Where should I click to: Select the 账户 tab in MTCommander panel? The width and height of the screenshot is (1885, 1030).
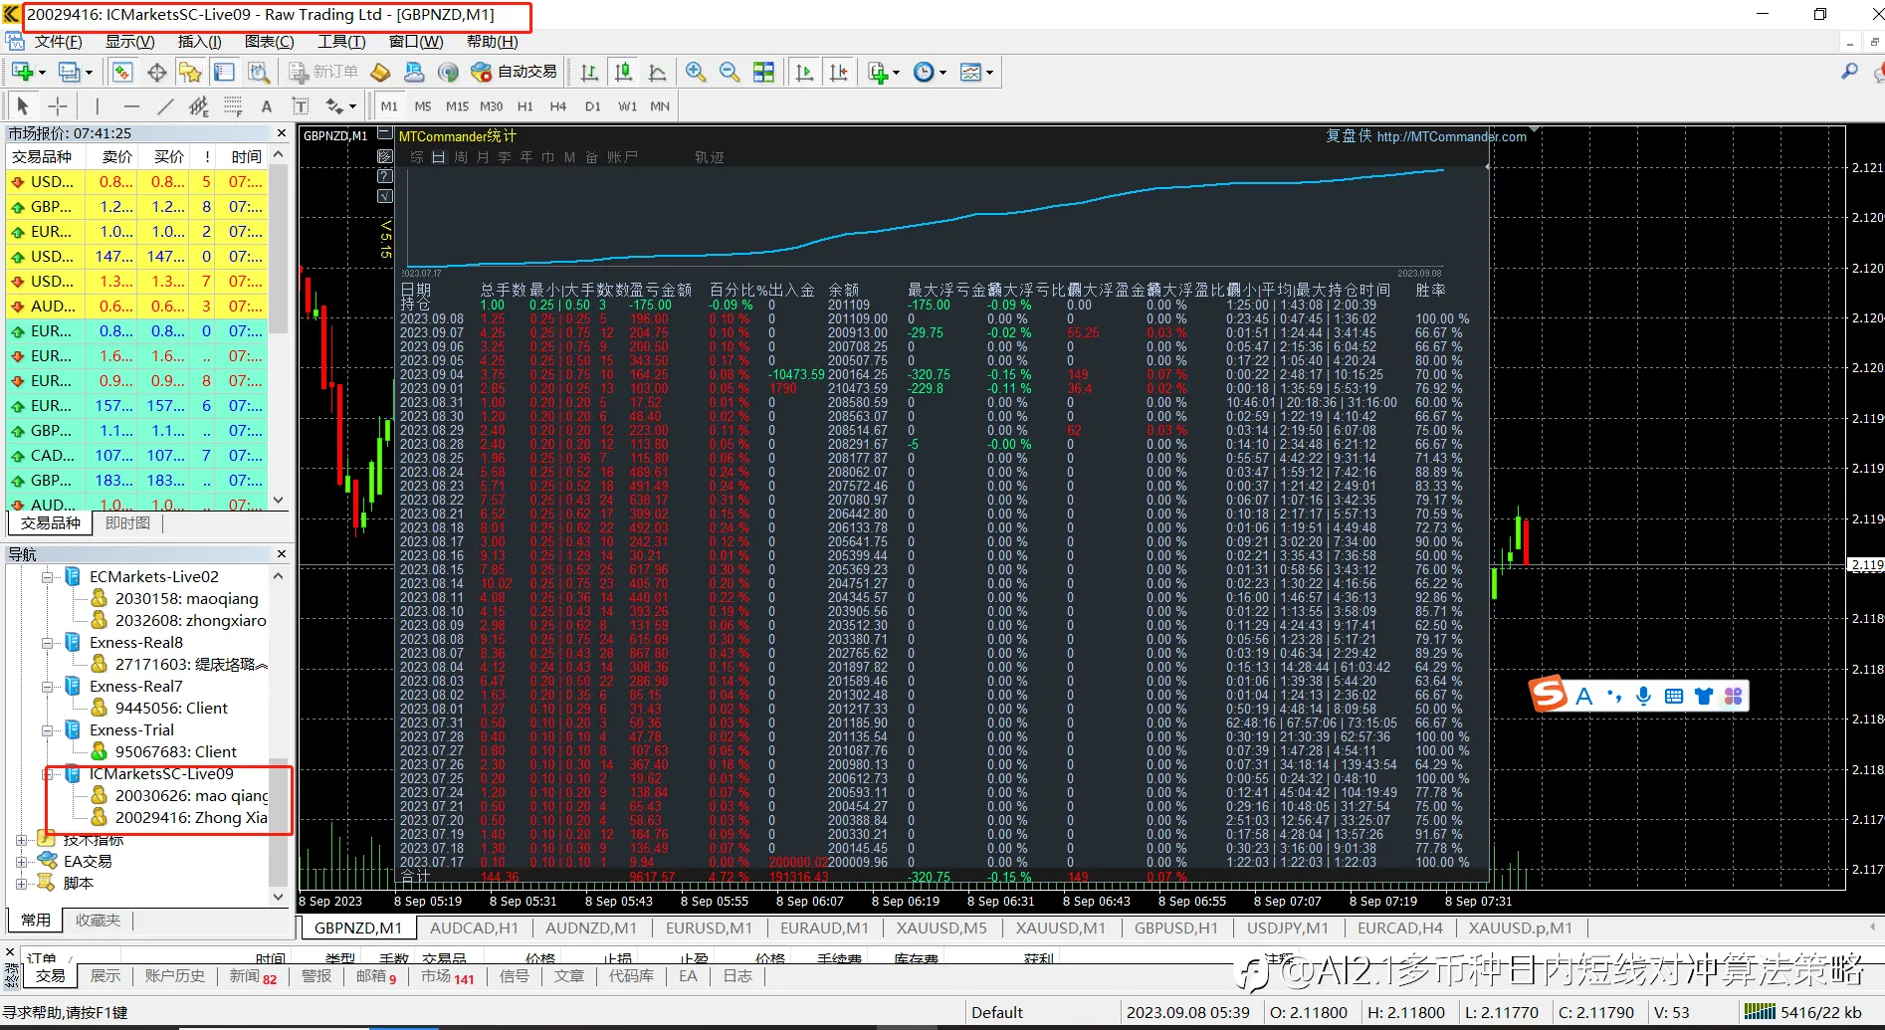coord(622,157)
